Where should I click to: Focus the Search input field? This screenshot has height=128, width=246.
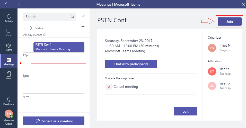49,17
